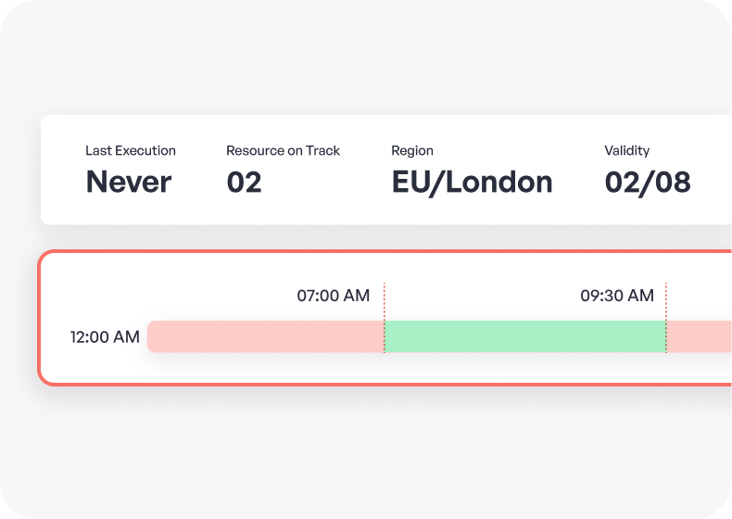
Task: Open the "02/08" validity value
Action: point(648,182)
